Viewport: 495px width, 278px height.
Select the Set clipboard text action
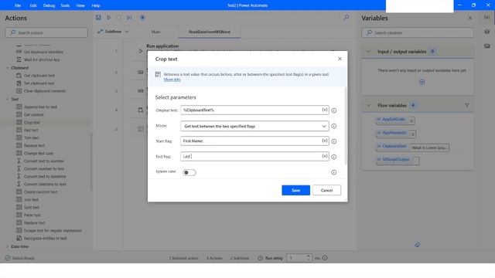point(39,83)
